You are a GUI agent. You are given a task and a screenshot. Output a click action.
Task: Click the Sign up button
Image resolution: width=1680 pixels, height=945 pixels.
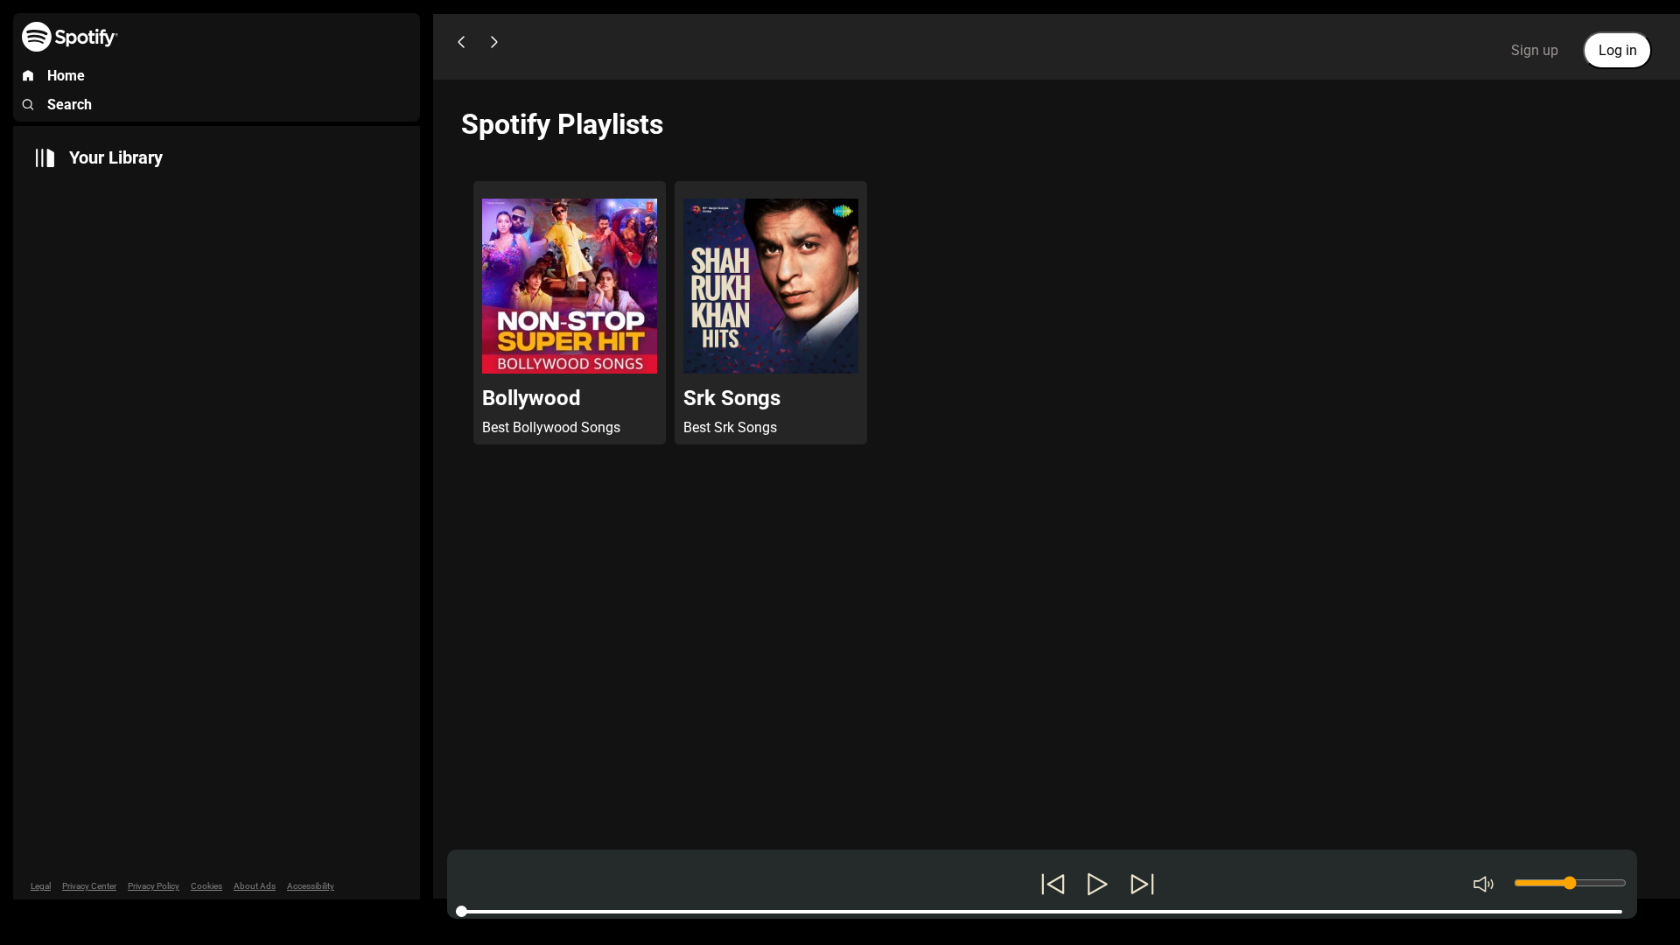point(1534,51)
